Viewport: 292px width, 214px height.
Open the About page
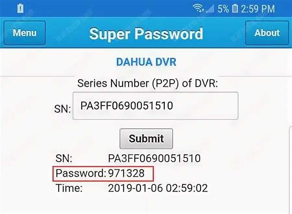coord(267,33)
